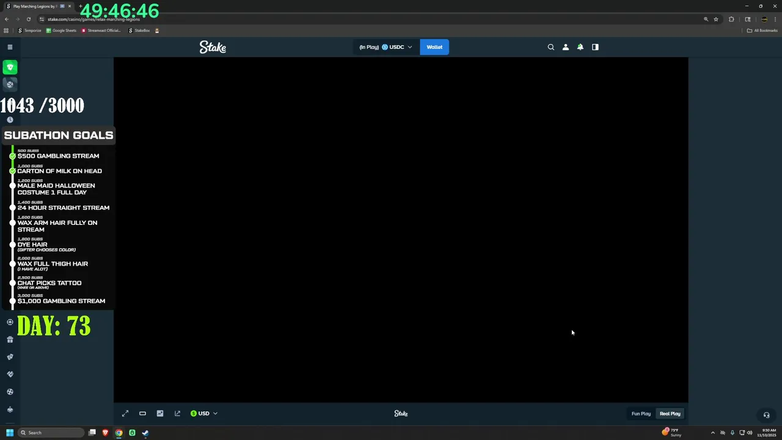Screen dimensions: 782x440
Task: Open the Temporize bookmark
Action: point(30,31)
